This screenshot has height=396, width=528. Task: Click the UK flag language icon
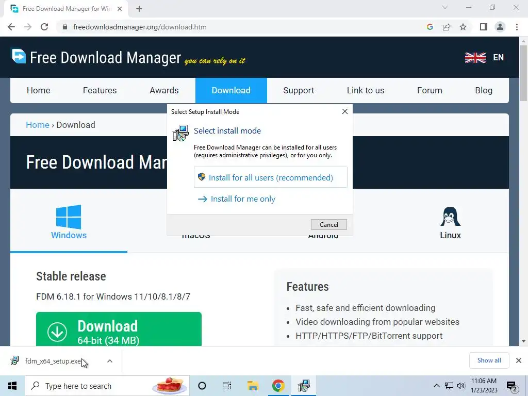pyautogui.click(x=475, y=58)
